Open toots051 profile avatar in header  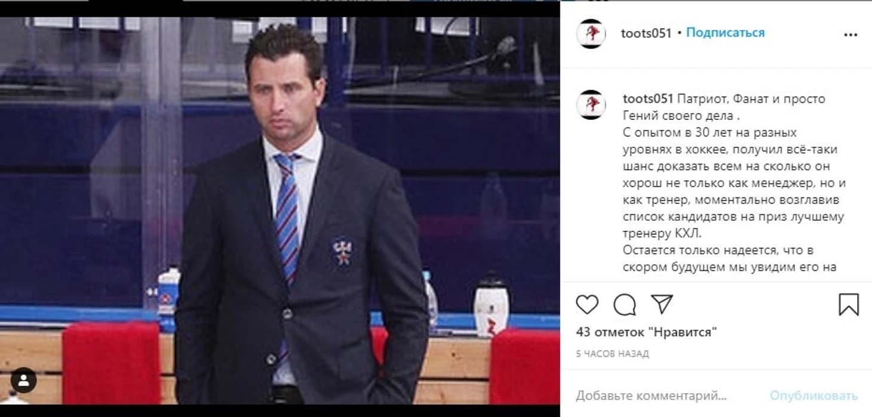click(591, 33)
